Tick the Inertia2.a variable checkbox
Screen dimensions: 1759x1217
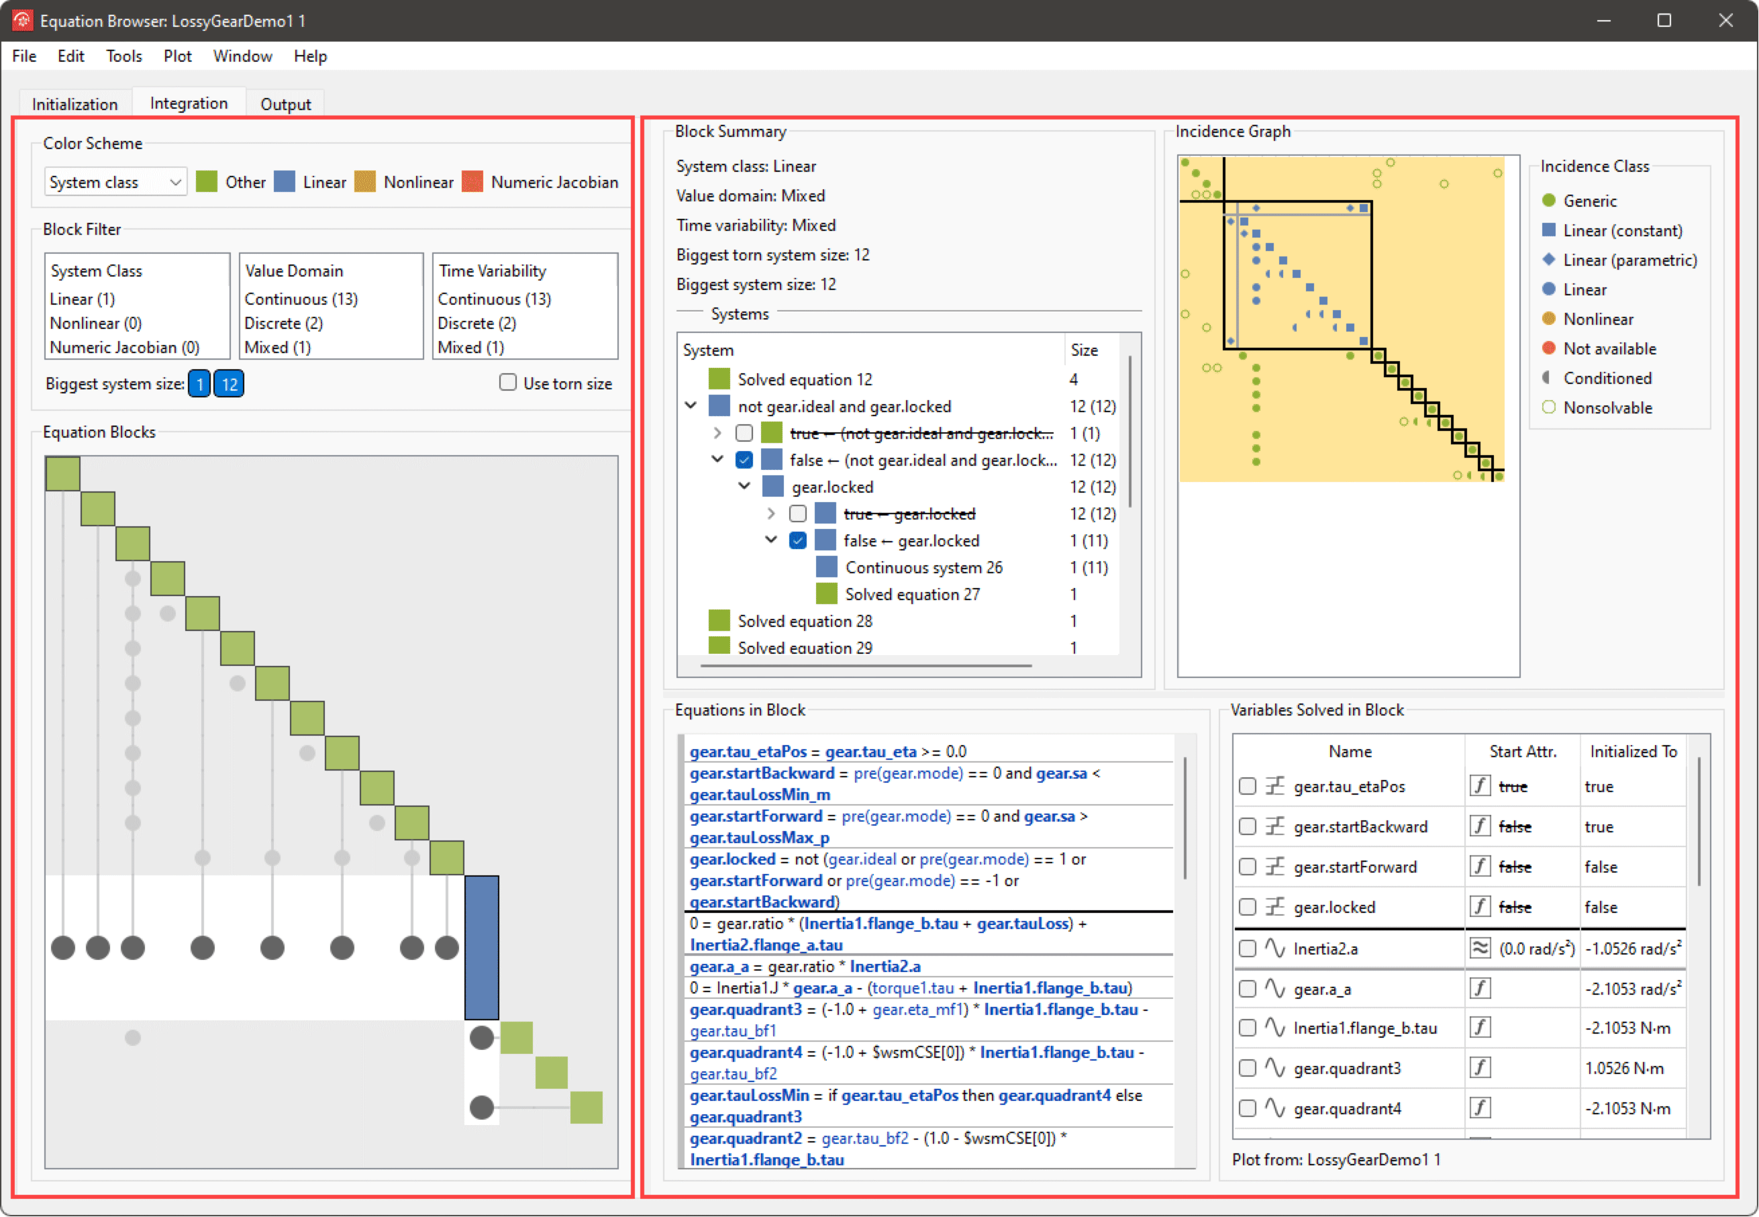[x=1248, y=948]
